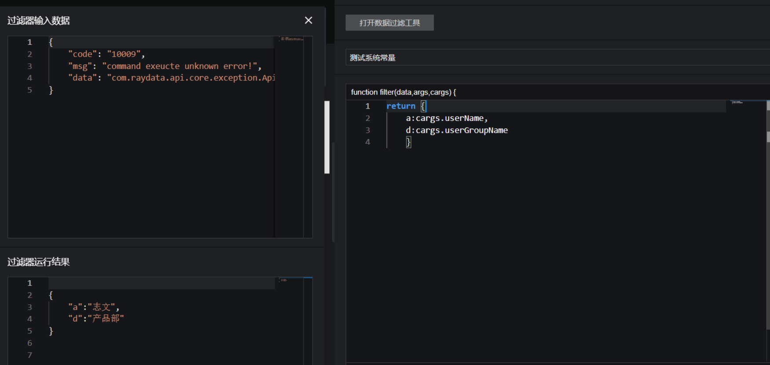Click the "d":"产品部" result line
Viewport: 770px width, 365px height.
pos(96,318)
